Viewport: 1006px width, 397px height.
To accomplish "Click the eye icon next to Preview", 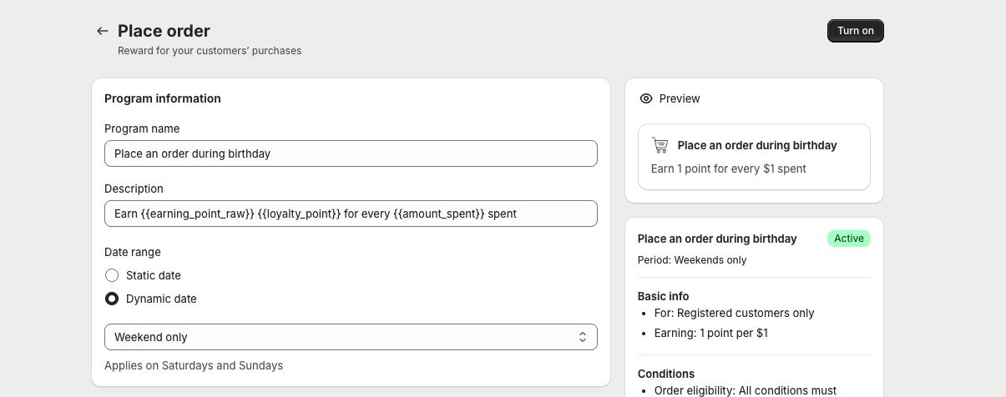I will pos(645,98).
